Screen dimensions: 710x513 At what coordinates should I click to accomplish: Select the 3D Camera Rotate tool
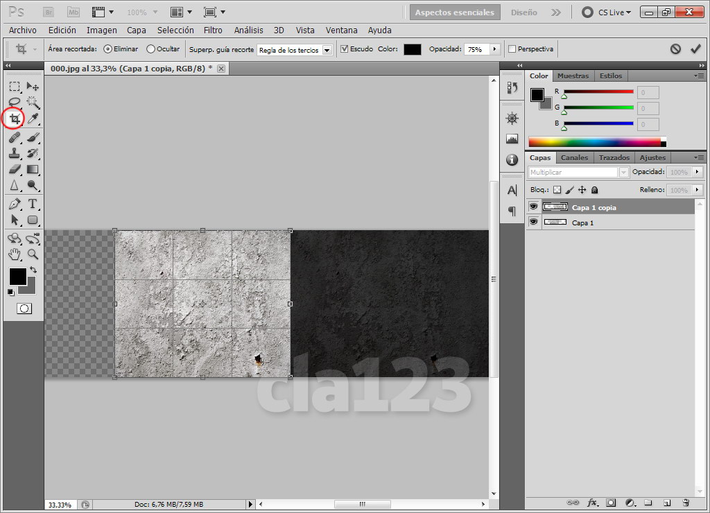coord(33,238)
